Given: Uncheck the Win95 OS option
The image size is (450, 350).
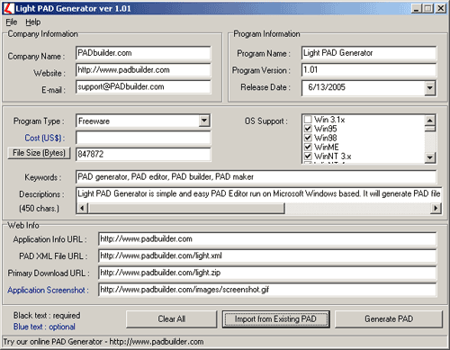Looking at the screenshot, I should [308, 129].
